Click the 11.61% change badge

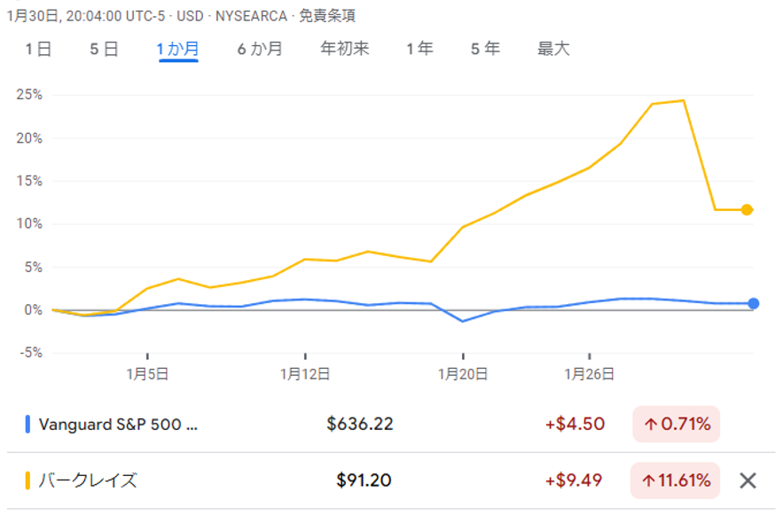676,480
